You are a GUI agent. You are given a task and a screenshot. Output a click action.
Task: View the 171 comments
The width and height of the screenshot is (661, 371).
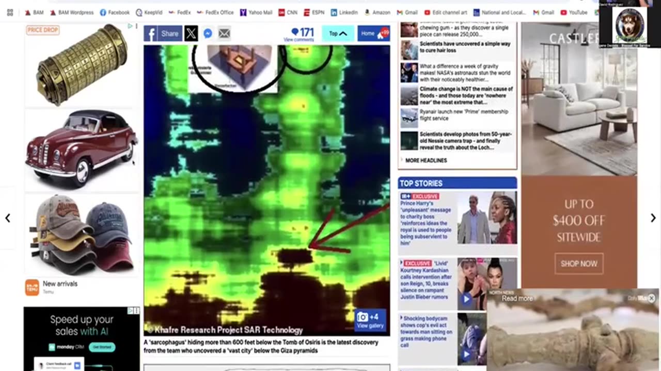[299, 35]
